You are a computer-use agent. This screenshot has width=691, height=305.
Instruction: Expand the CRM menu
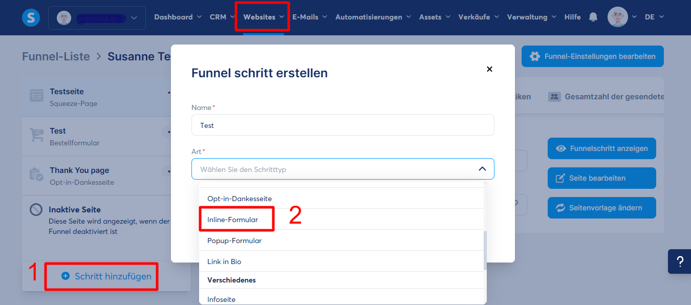click(x=222, y=17)
